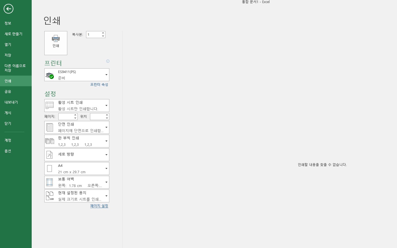Decrease the 페이지 from-page value
Image resolution: width=397 pixels, height=248 pixels.
pos(75,118)
